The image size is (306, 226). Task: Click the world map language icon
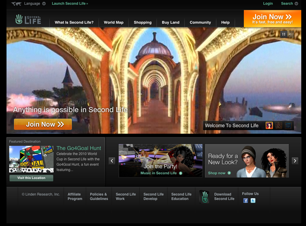click(x=16, y=3)
